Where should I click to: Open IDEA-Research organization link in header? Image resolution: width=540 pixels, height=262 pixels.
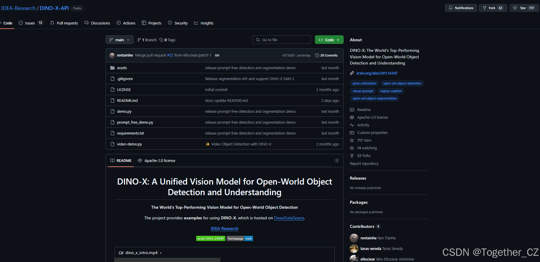[18, 8]
